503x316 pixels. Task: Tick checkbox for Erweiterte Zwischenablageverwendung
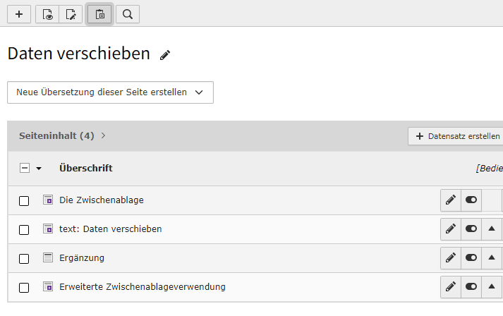pyautogui.click(x=24, y=288)
